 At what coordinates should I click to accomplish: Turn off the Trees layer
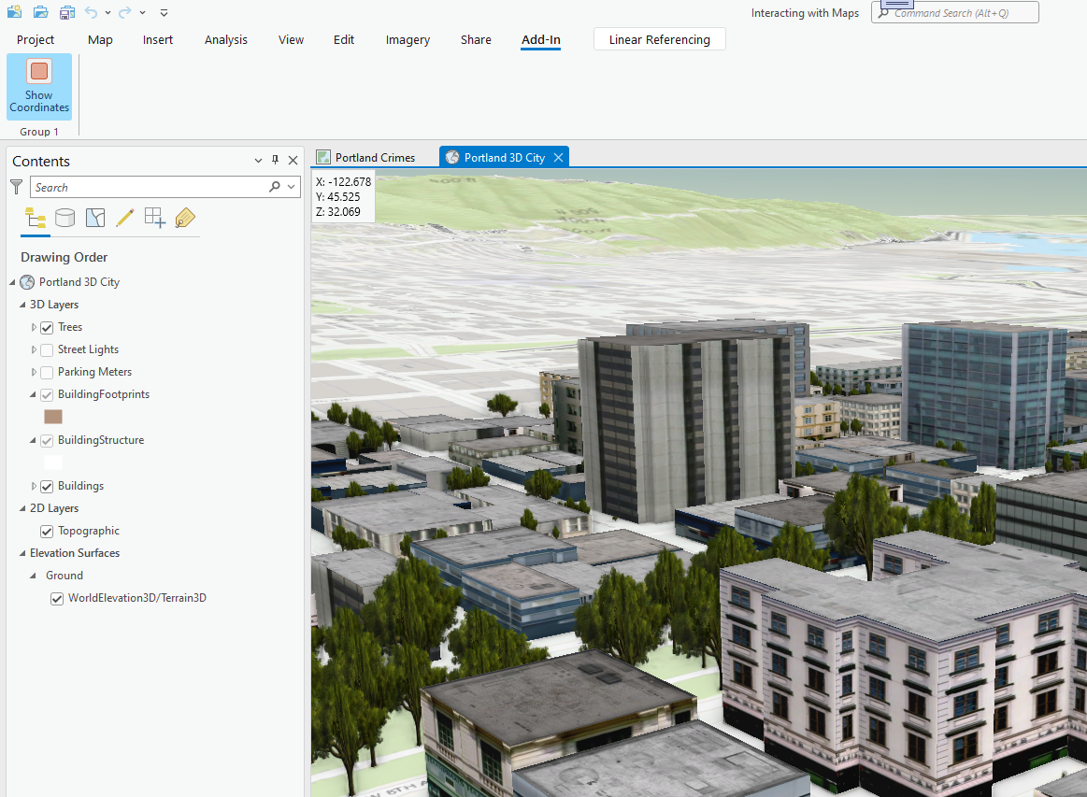point(46,326)
